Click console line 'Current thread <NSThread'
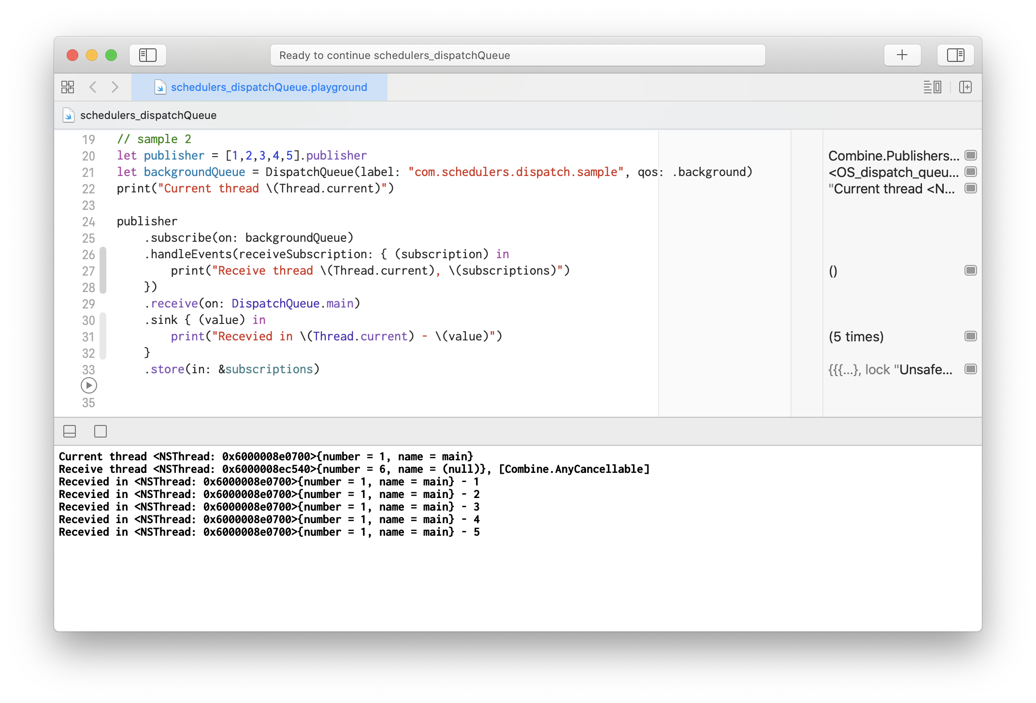 tap(266, 456)
